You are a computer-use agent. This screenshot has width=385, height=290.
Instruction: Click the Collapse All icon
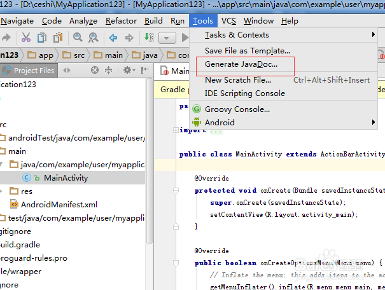pyautogui.click(x=108, y=71)
